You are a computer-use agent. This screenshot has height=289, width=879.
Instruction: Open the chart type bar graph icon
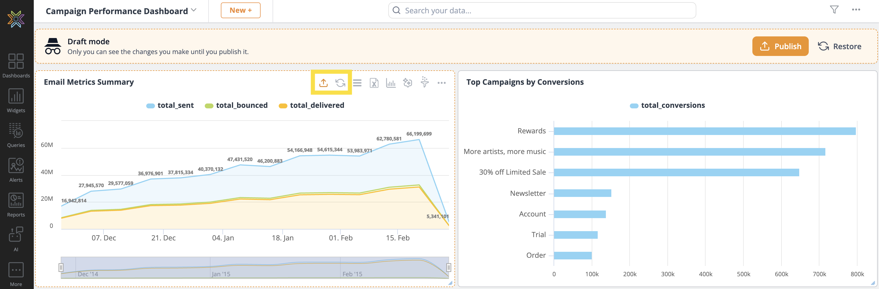[x=391, y=83]
